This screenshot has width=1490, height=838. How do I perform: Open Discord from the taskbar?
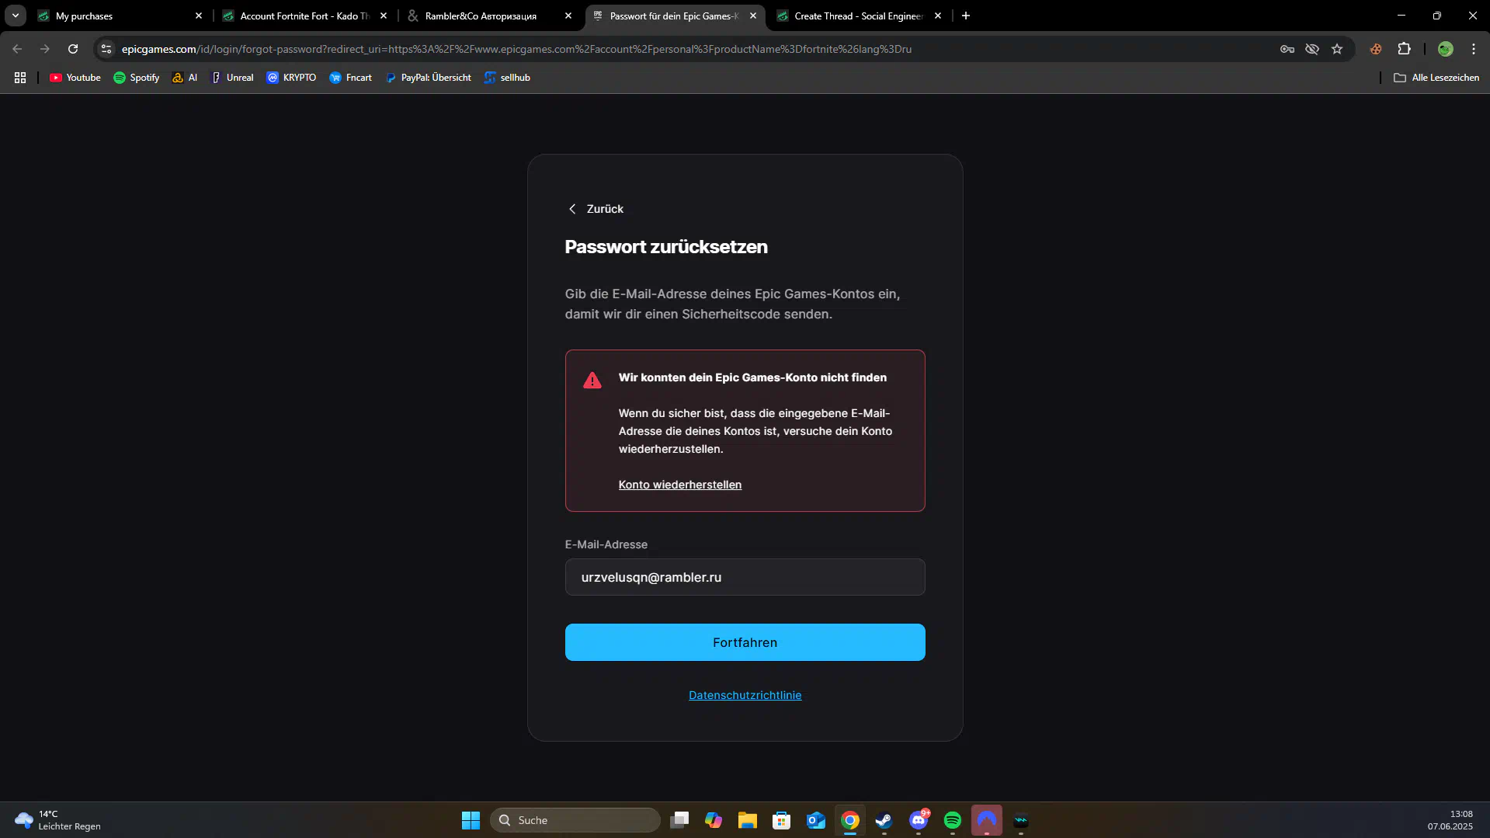tap(919, 820)
